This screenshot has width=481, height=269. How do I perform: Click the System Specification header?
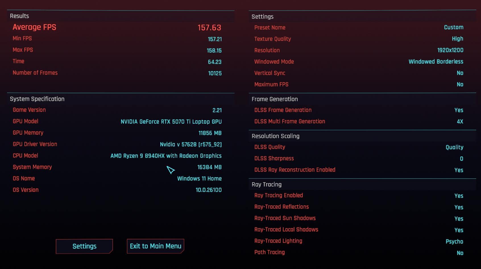[x=37, y=99]
